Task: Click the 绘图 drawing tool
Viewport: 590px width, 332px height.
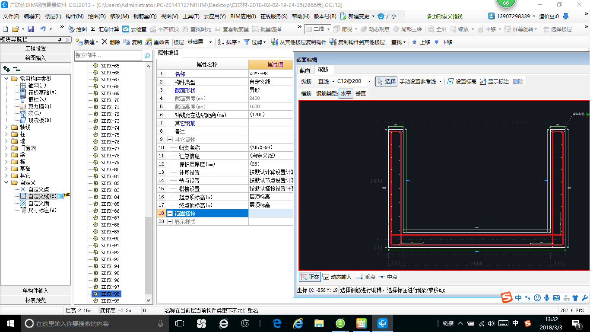Action: tap(77, 29)
